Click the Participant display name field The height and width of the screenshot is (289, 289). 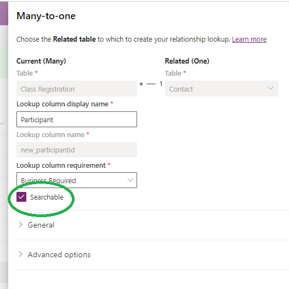point(77,119)
